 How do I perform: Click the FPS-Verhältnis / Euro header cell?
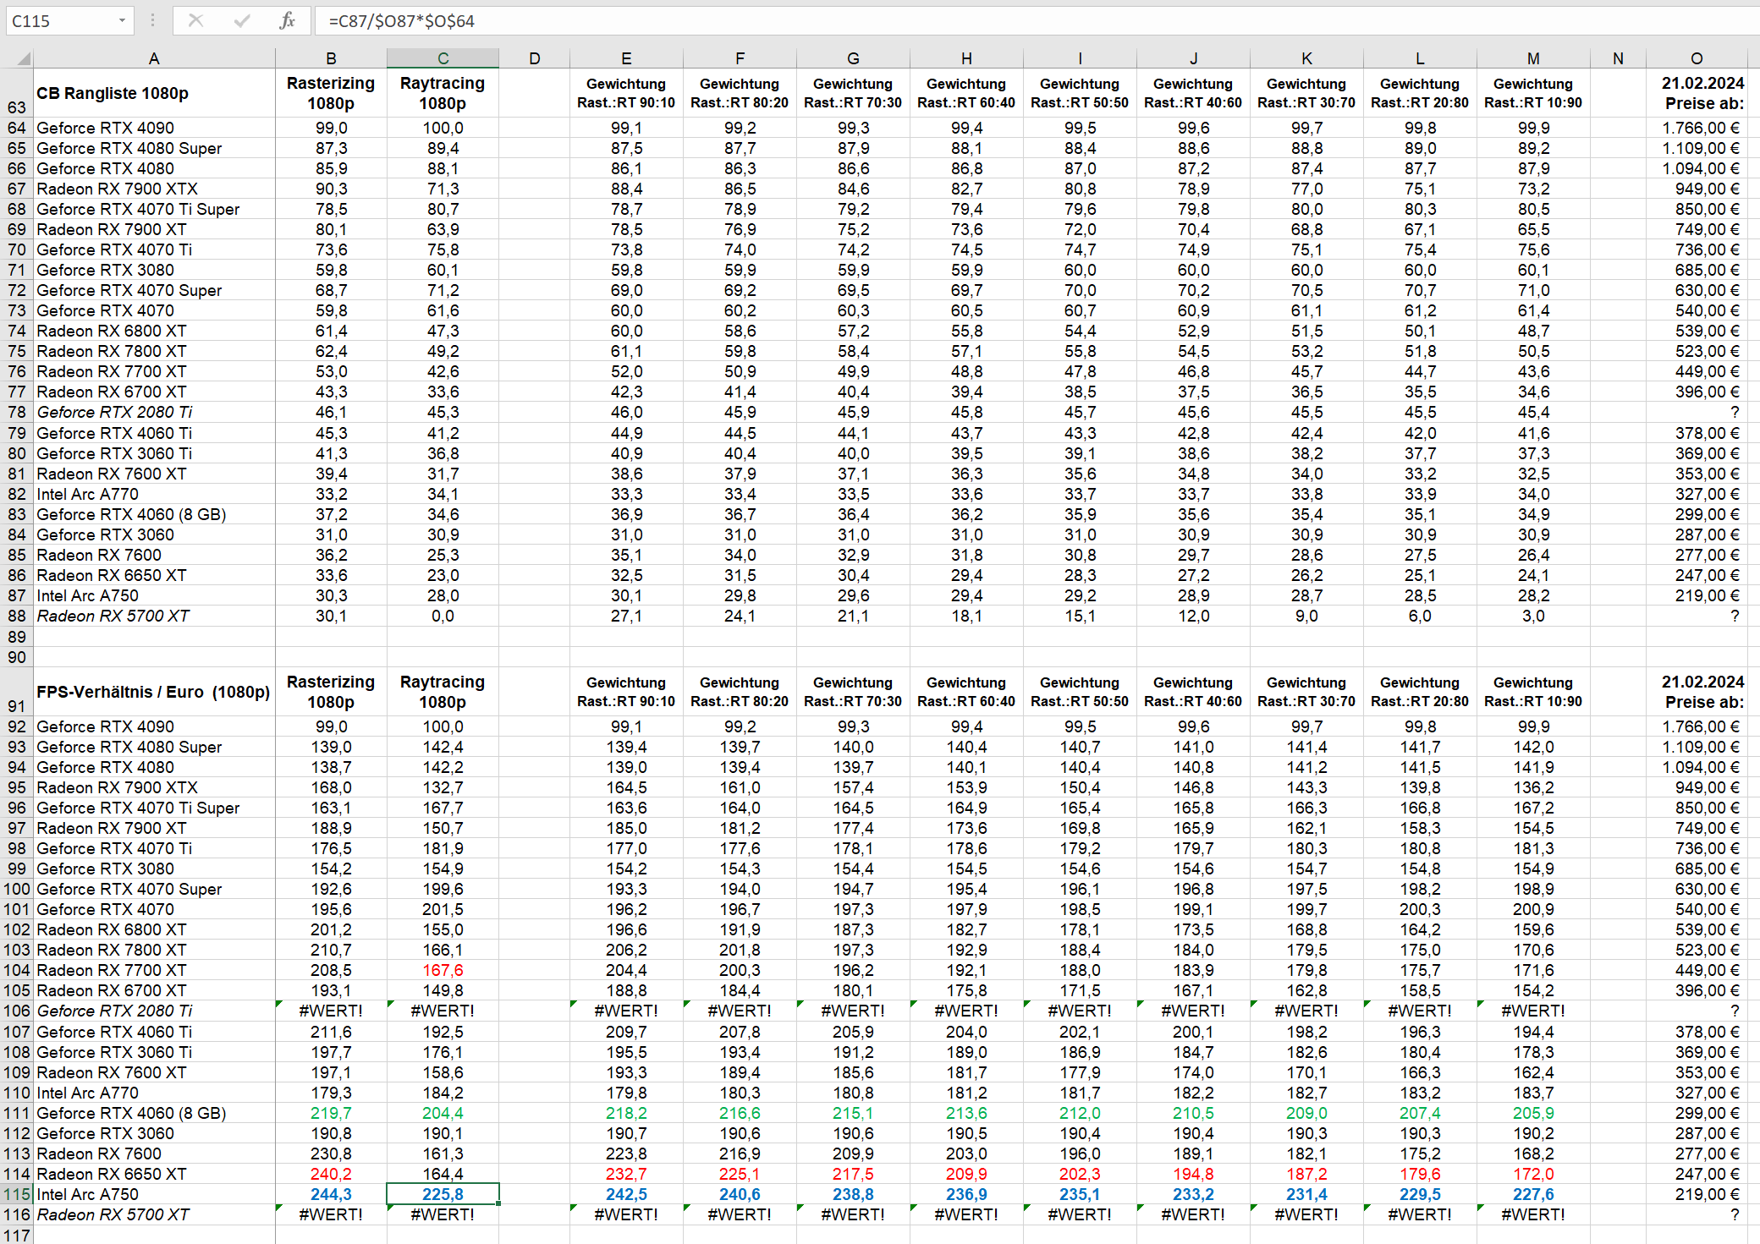click(x=153, y=692)
